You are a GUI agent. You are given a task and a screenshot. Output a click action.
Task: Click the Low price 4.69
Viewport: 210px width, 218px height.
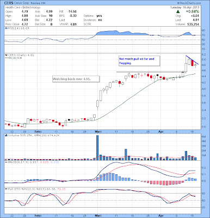tap(24, 20)
